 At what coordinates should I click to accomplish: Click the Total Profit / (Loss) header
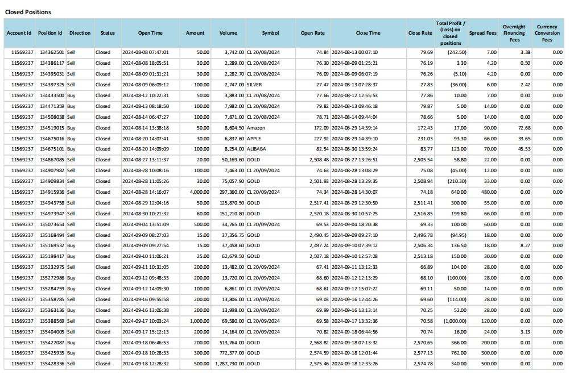tap(451, 33)
